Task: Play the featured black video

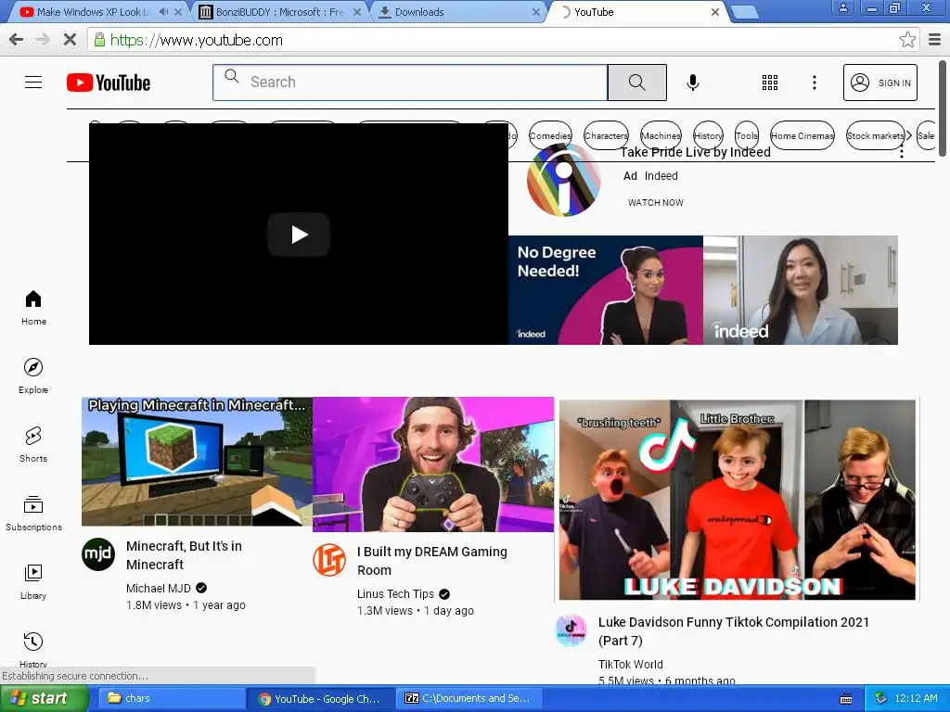Action: pos(299,235)
